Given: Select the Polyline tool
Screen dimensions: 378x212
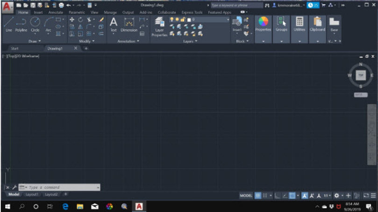Looking at the screenshot, I should click(21, 25).
